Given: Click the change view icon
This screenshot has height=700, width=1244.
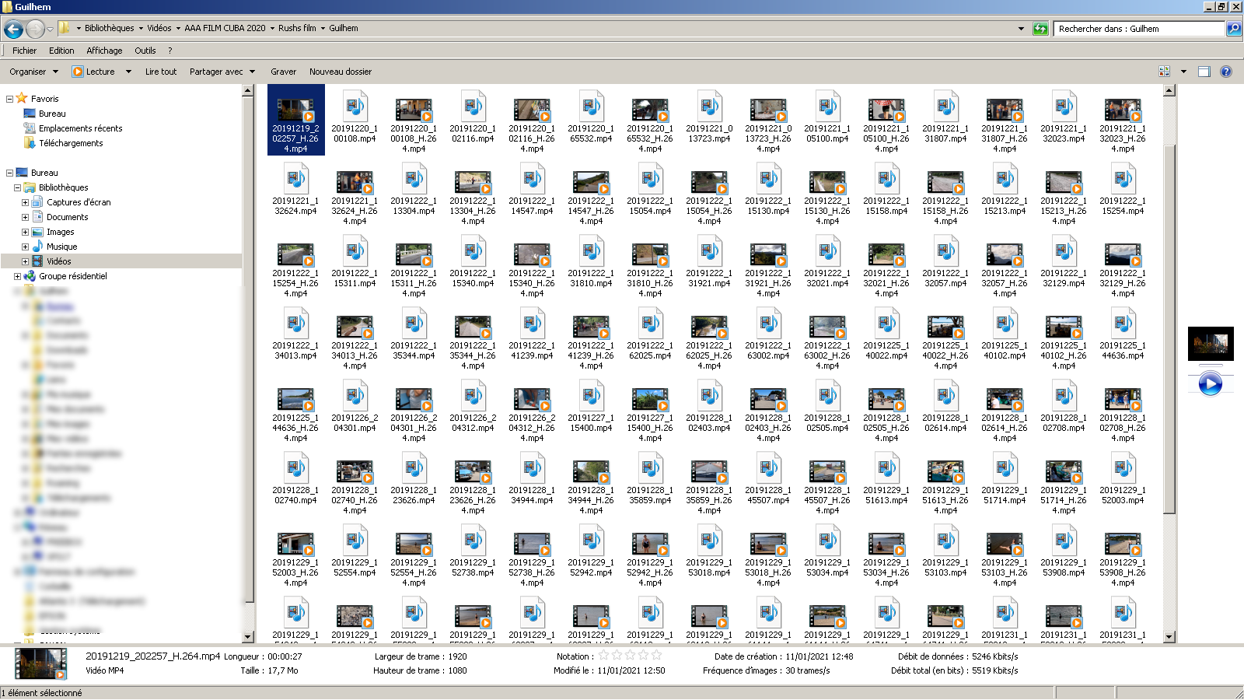Looking at the screenshot, I should [1165, 72].
